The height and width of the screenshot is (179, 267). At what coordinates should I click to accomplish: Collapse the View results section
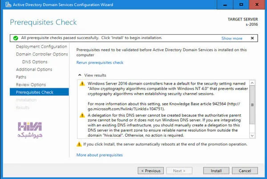point(80,75)
